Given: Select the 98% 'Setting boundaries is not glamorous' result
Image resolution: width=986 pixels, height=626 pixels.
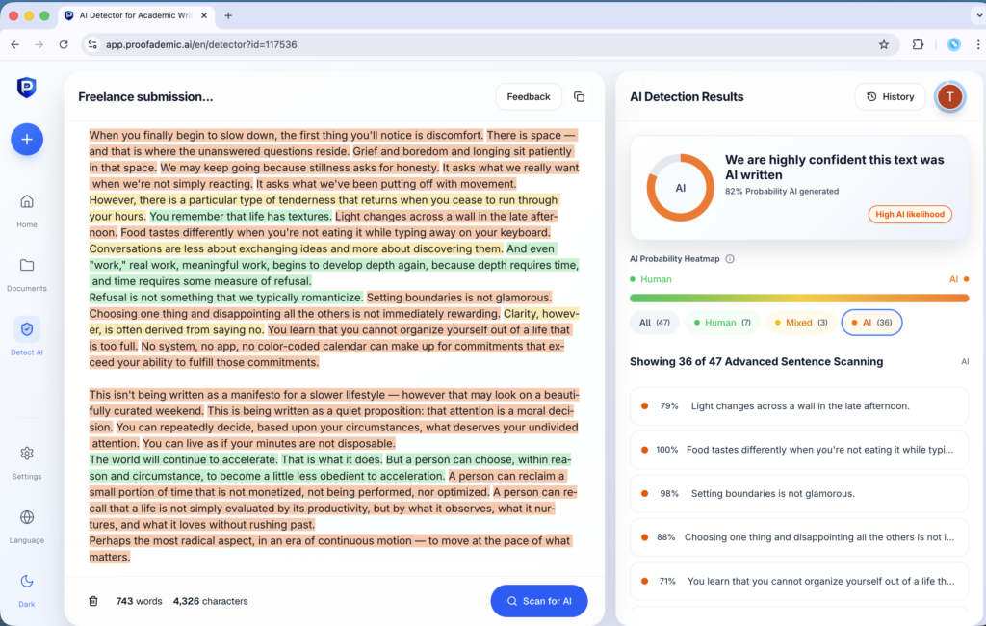Looking at the screenshot, I should 798,493.
